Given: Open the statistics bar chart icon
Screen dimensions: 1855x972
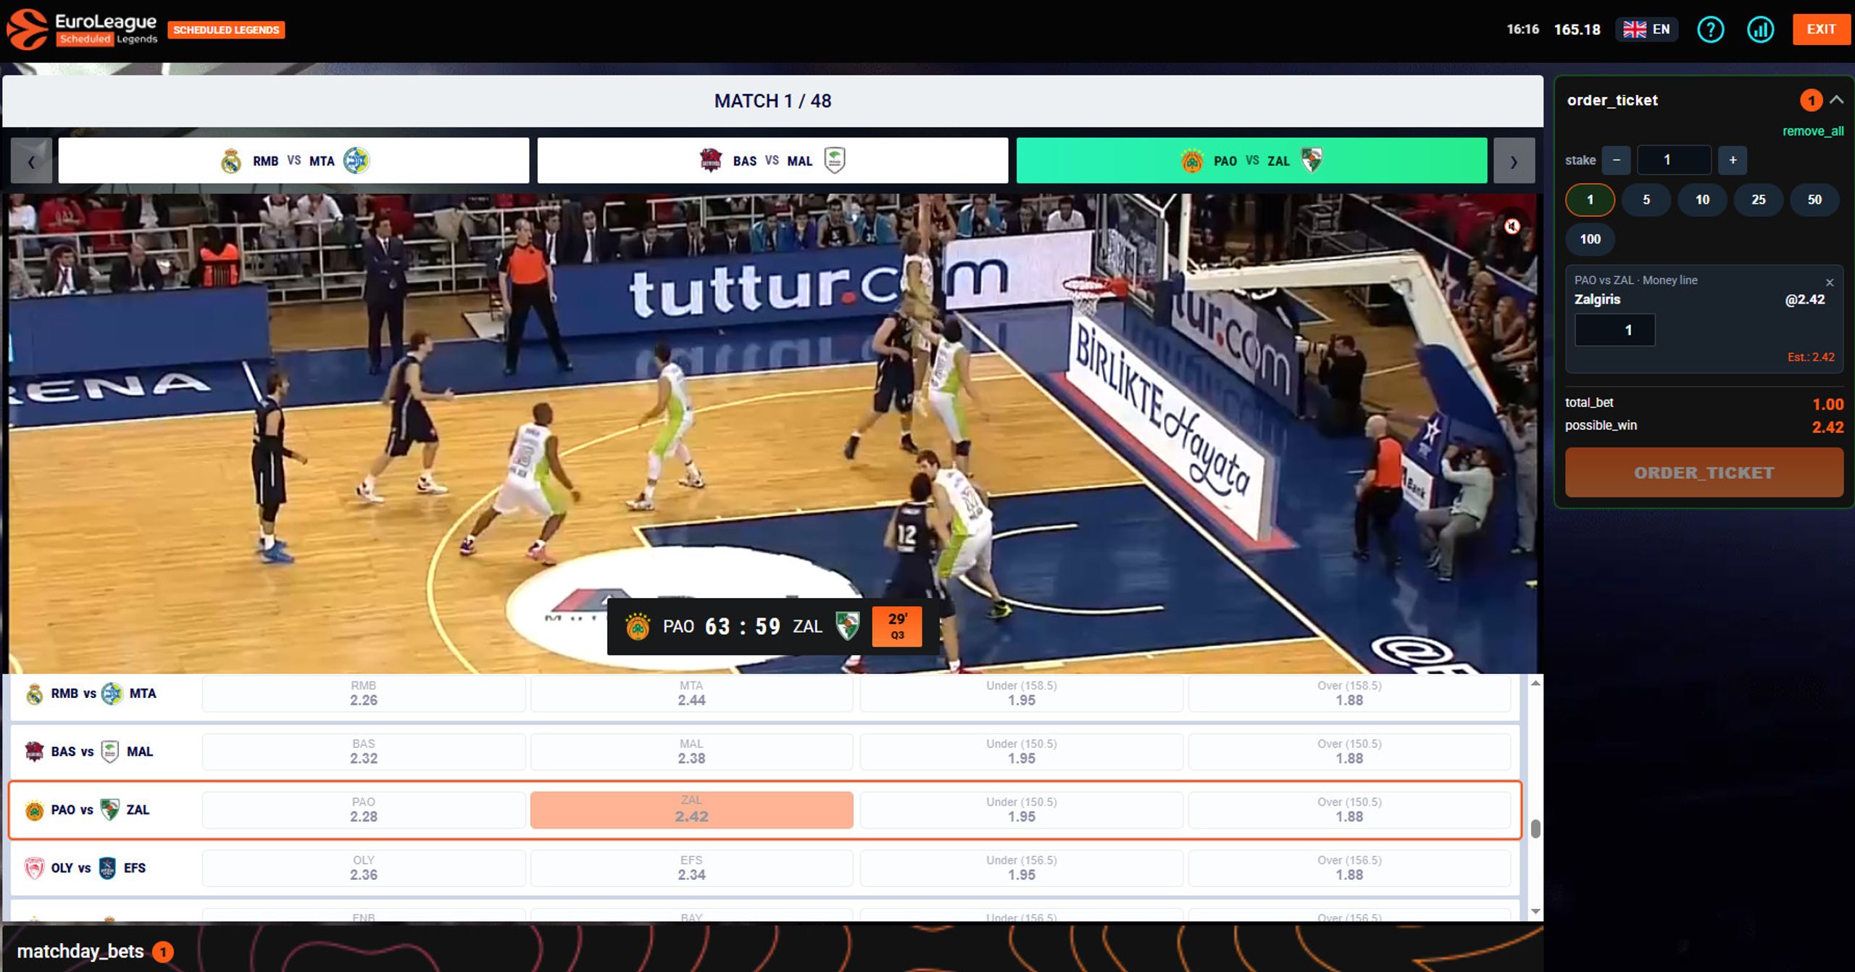Looking at the screenshot, I should [x=1760, y=30].
